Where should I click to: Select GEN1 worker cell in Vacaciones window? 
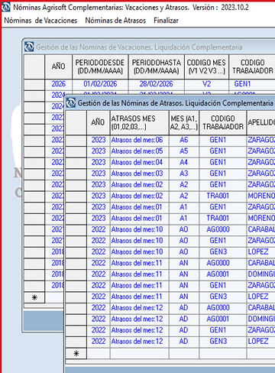click(252, 84)
